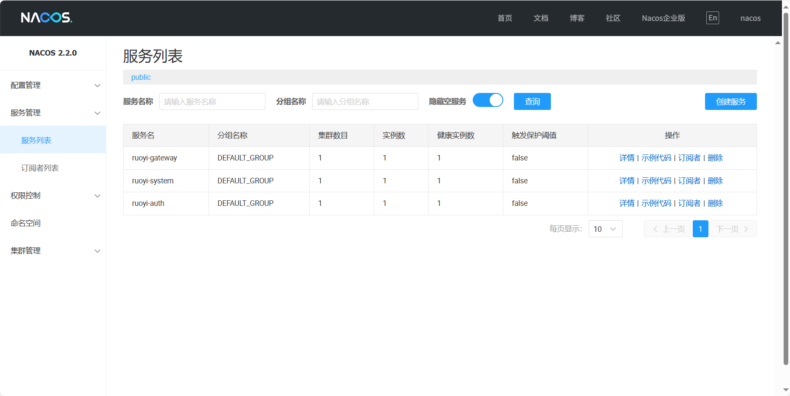Click 删除 for ruoyi-system
The height and width of the screenshot is (396, 790).
tap(715, 181)
